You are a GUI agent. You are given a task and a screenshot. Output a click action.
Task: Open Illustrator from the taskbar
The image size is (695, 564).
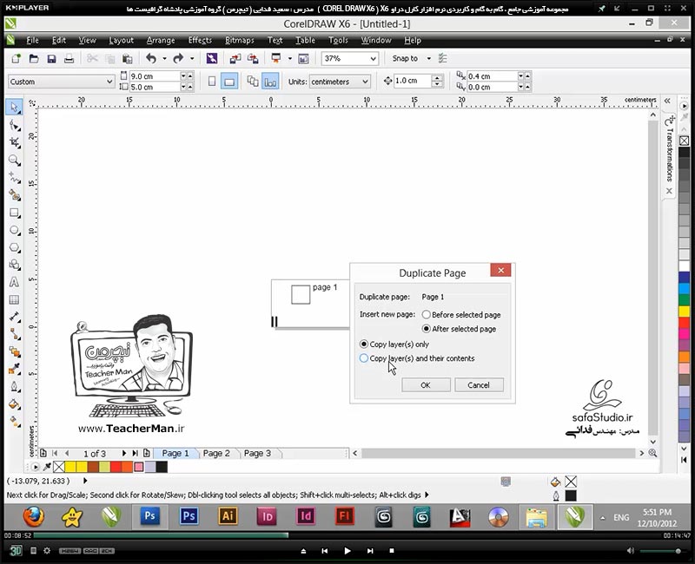coord(228,516)
